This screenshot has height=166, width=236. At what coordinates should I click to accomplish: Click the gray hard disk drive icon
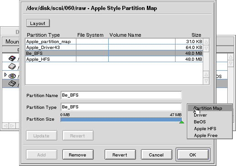pos(12,66)
